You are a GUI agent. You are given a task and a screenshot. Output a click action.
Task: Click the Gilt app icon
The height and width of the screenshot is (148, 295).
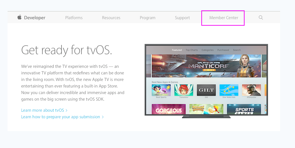(x=206, y=90)
